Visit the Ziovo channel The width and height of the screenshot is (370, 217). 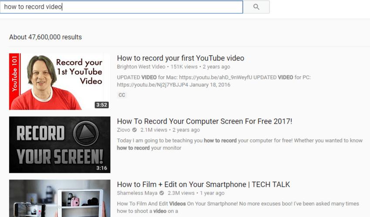[124, 130]
